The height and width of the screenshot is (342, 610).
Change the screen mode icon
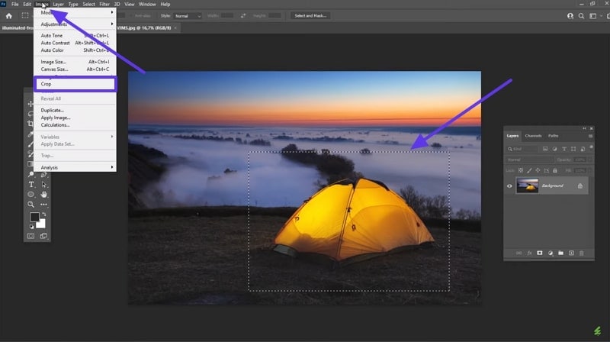coord(43,236)
